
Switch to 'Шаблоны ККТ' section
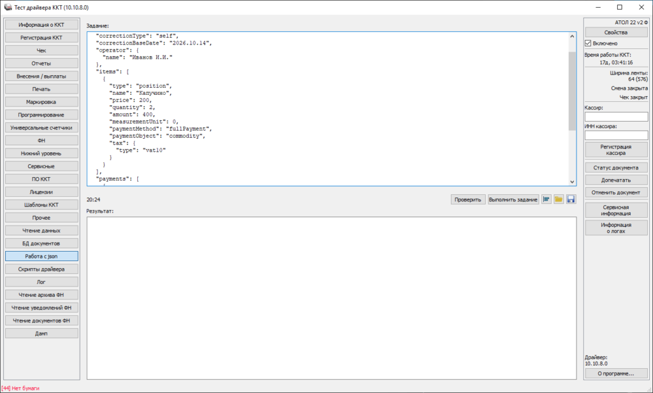tap(41, 206)
